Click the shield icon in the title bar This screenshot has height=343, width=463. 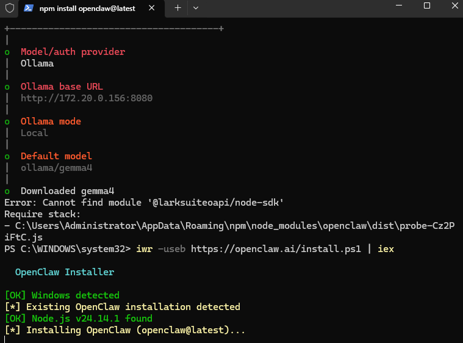pyautogui.click(x=10, y=8)
